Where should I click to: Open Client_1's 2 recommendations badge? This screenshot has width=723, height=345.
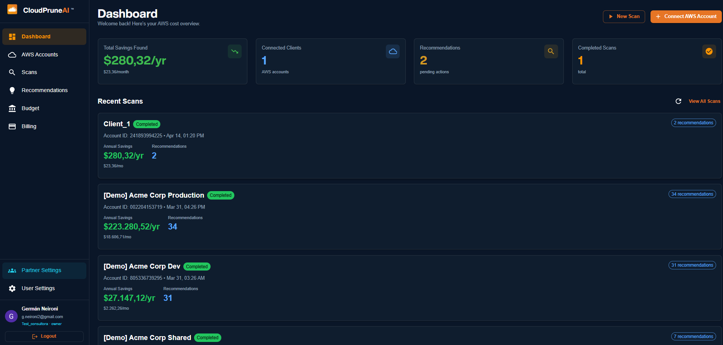[693, 123]
